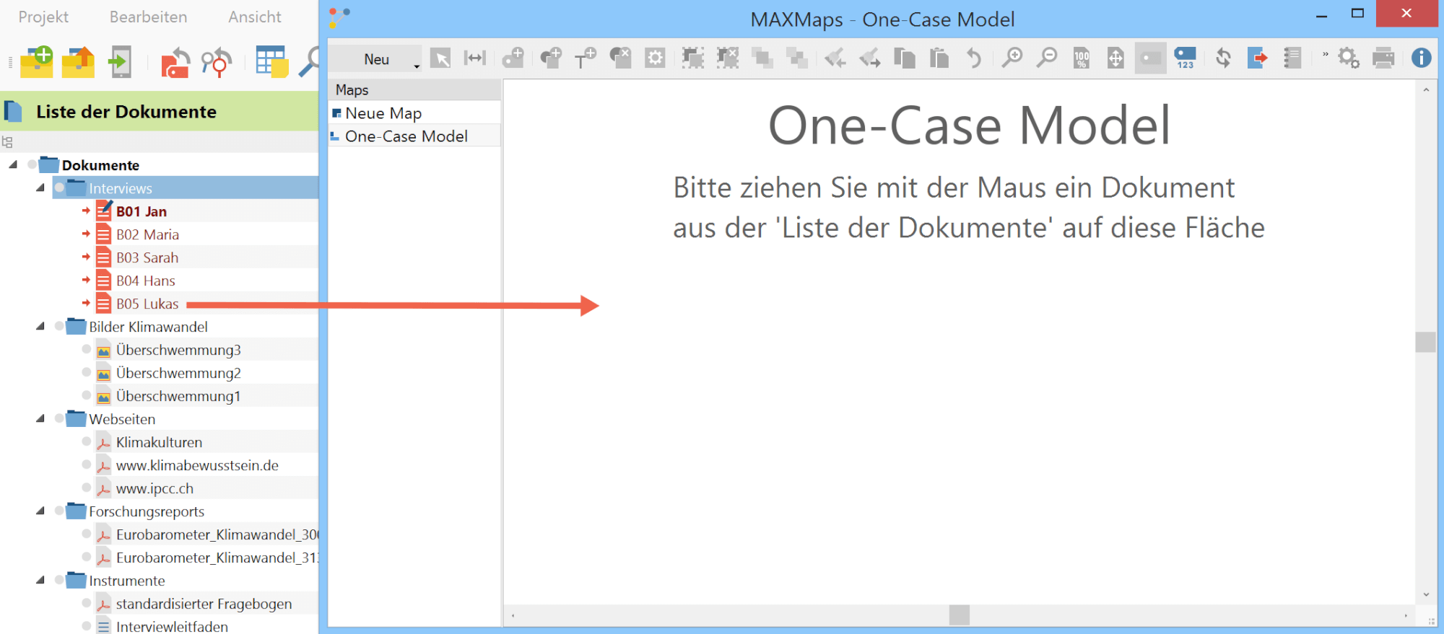Zoom in on the map
Viewport: 1444px width, 634px height.
tap(1012, 58)
